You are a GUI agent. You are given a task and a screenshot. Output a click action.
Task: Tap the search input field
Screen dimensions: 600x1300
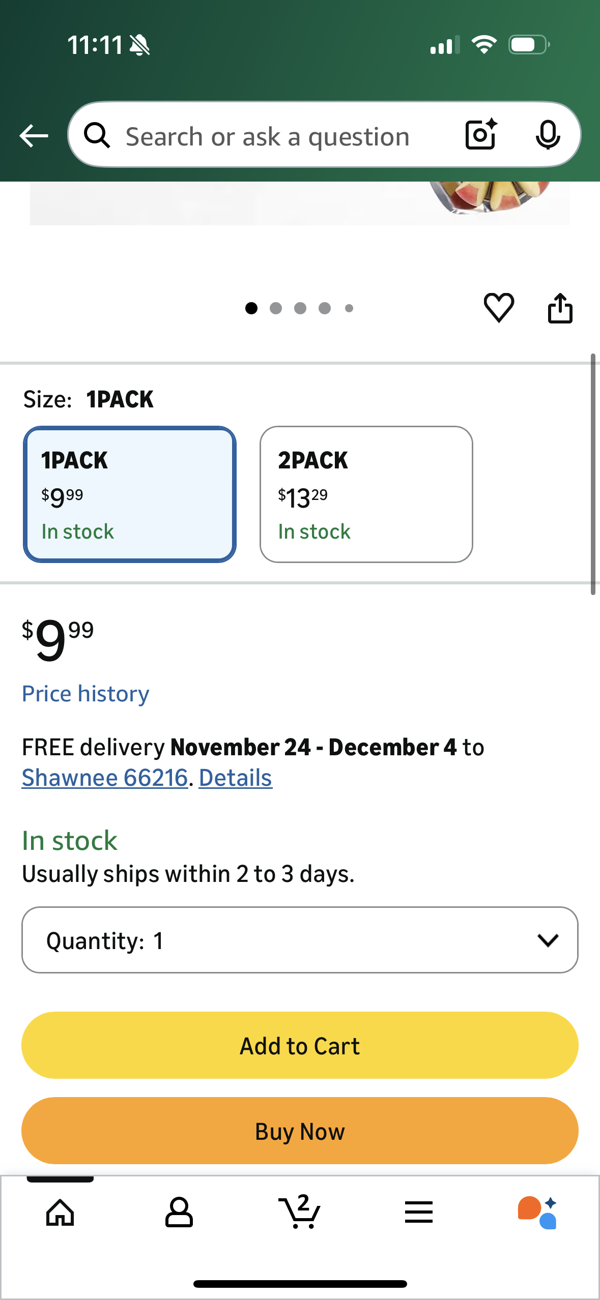tap(268, 136)
